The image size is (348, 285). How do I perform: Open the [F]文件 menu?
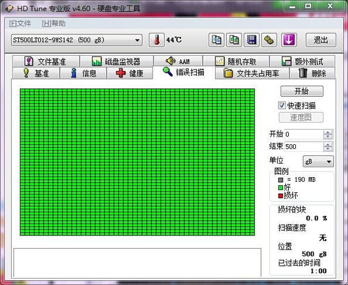click(x=20, y=24)
